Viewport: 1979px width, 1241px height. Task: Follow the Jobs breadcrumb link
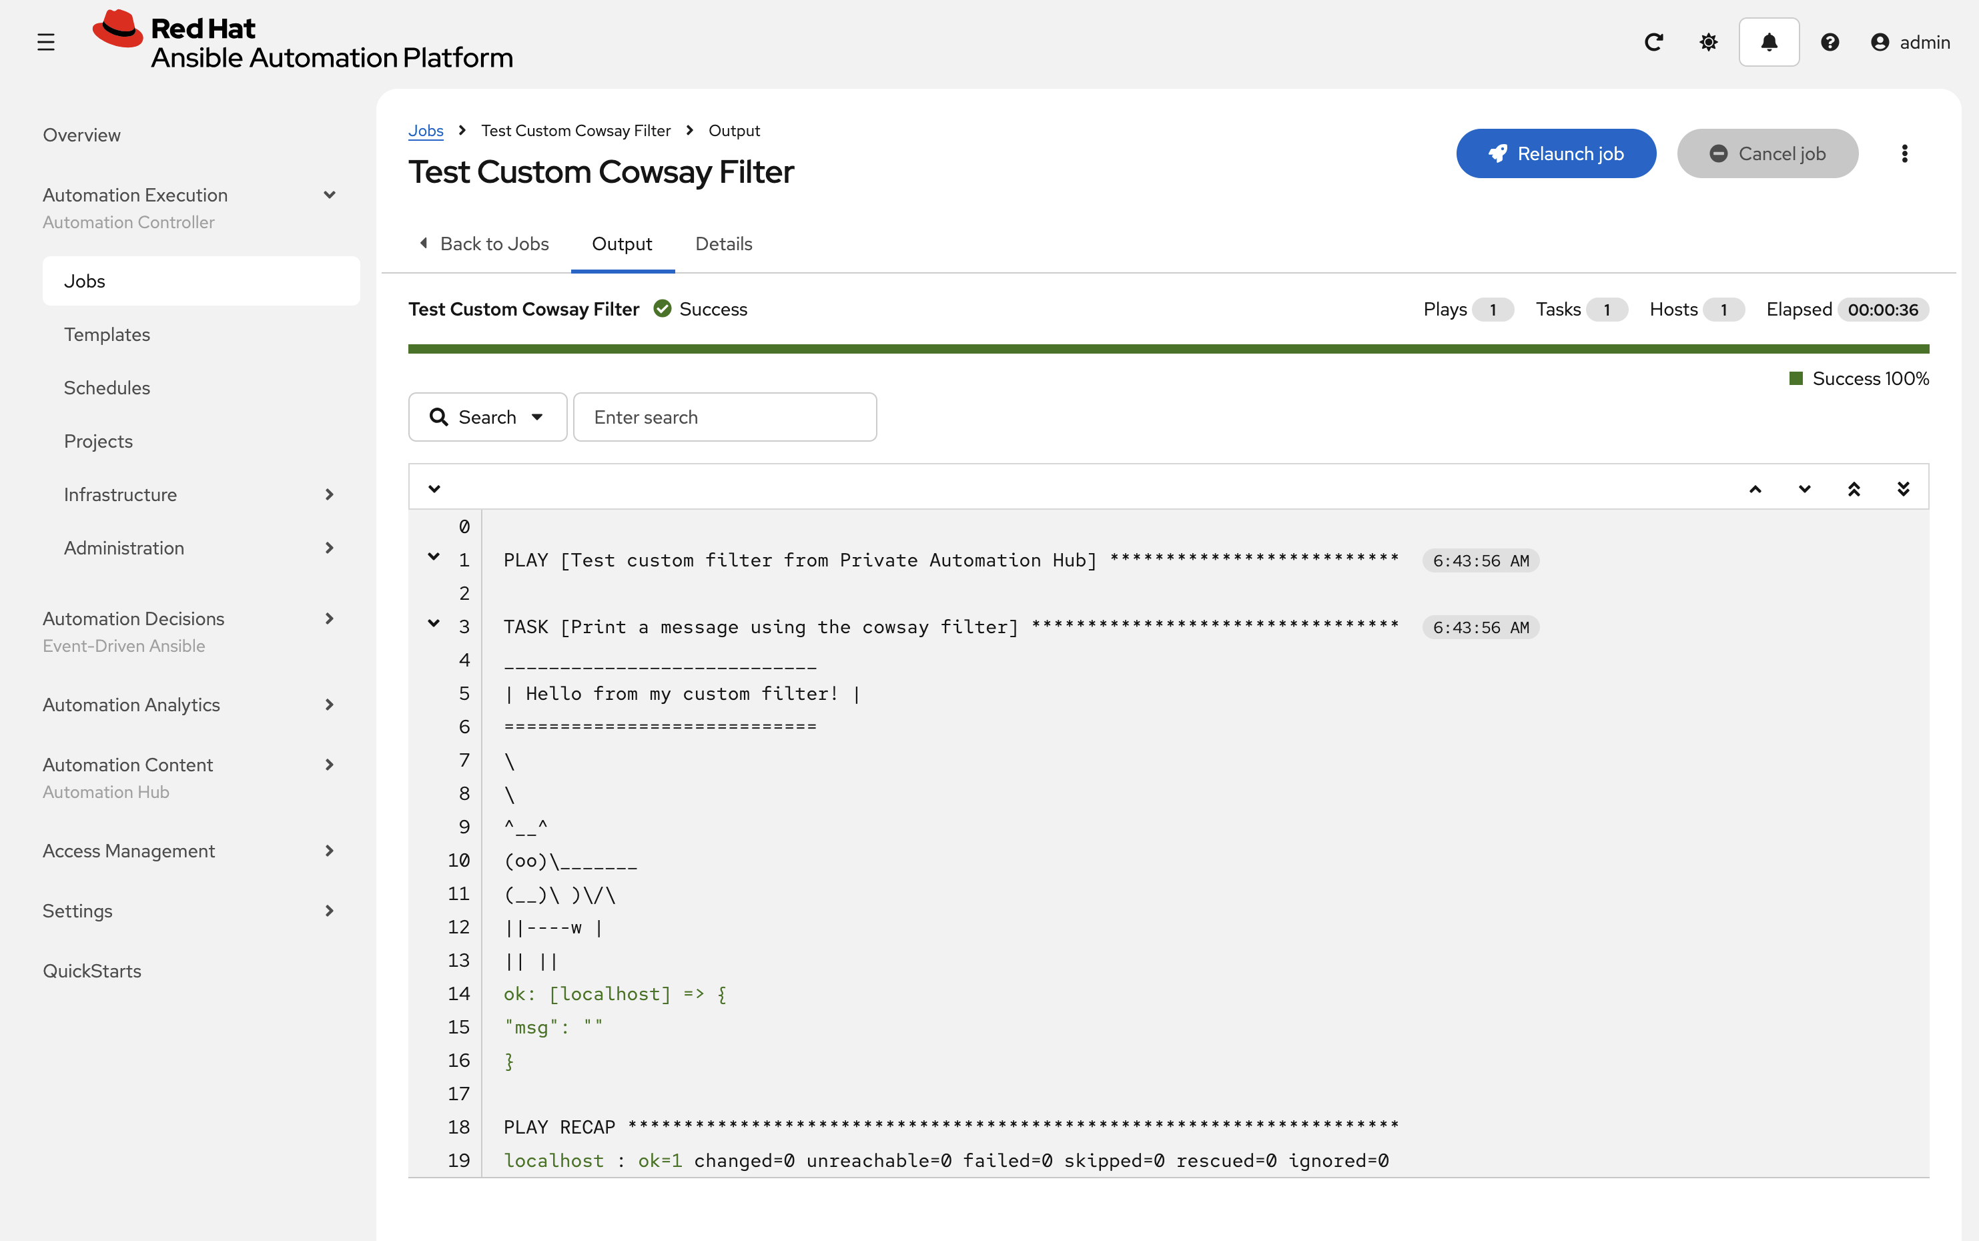coord(425,131)
